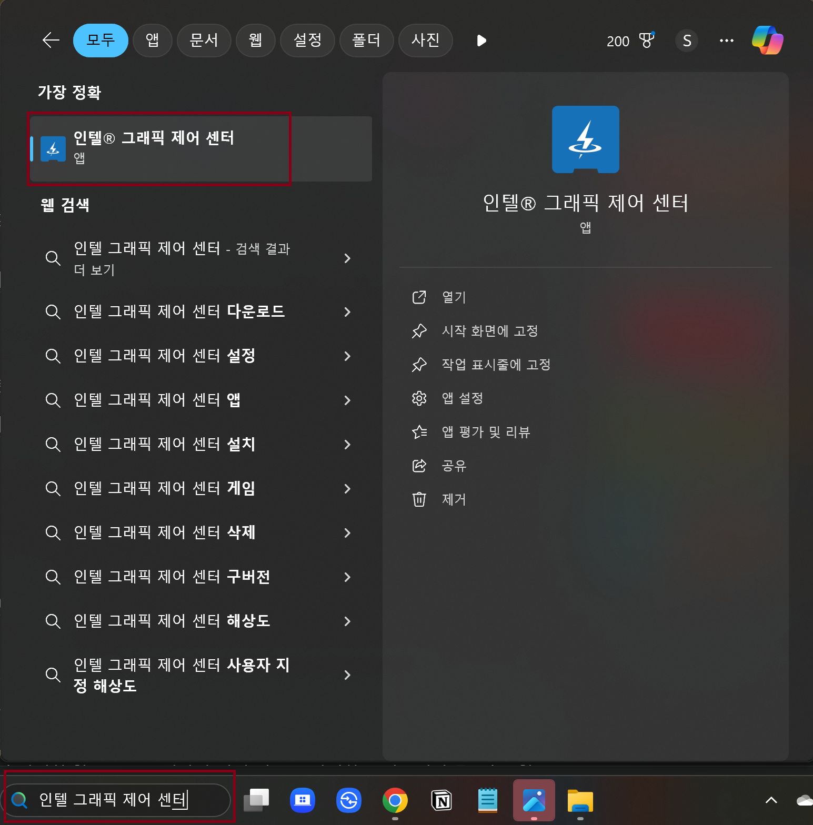Open the blue grid app on taskbar
813x825 pixels.
click(303, 800)
